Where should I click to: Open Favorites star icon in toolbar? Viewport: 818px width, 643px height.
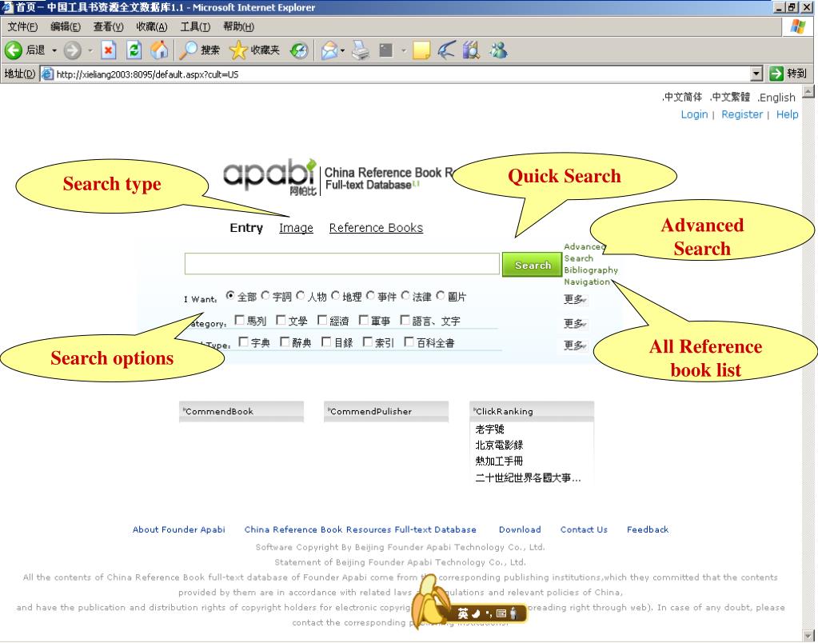(238, 50)
